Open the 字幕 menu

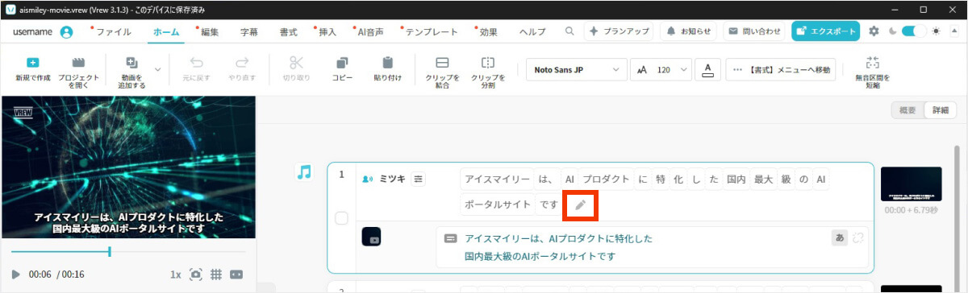249,32
